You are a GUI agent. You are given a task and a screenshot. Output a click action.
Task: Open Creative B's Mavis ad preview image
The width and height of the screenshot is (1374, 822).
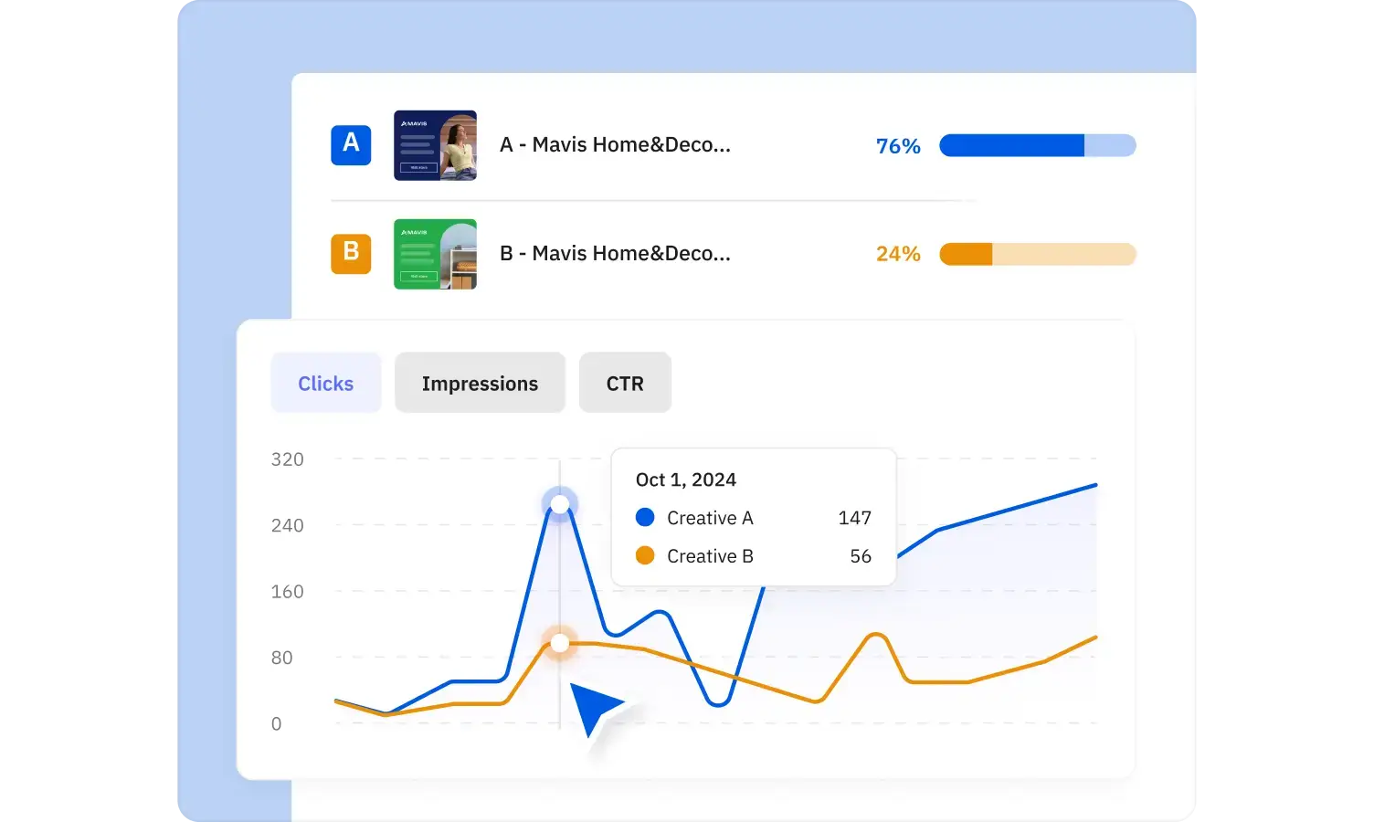[435, 254]
